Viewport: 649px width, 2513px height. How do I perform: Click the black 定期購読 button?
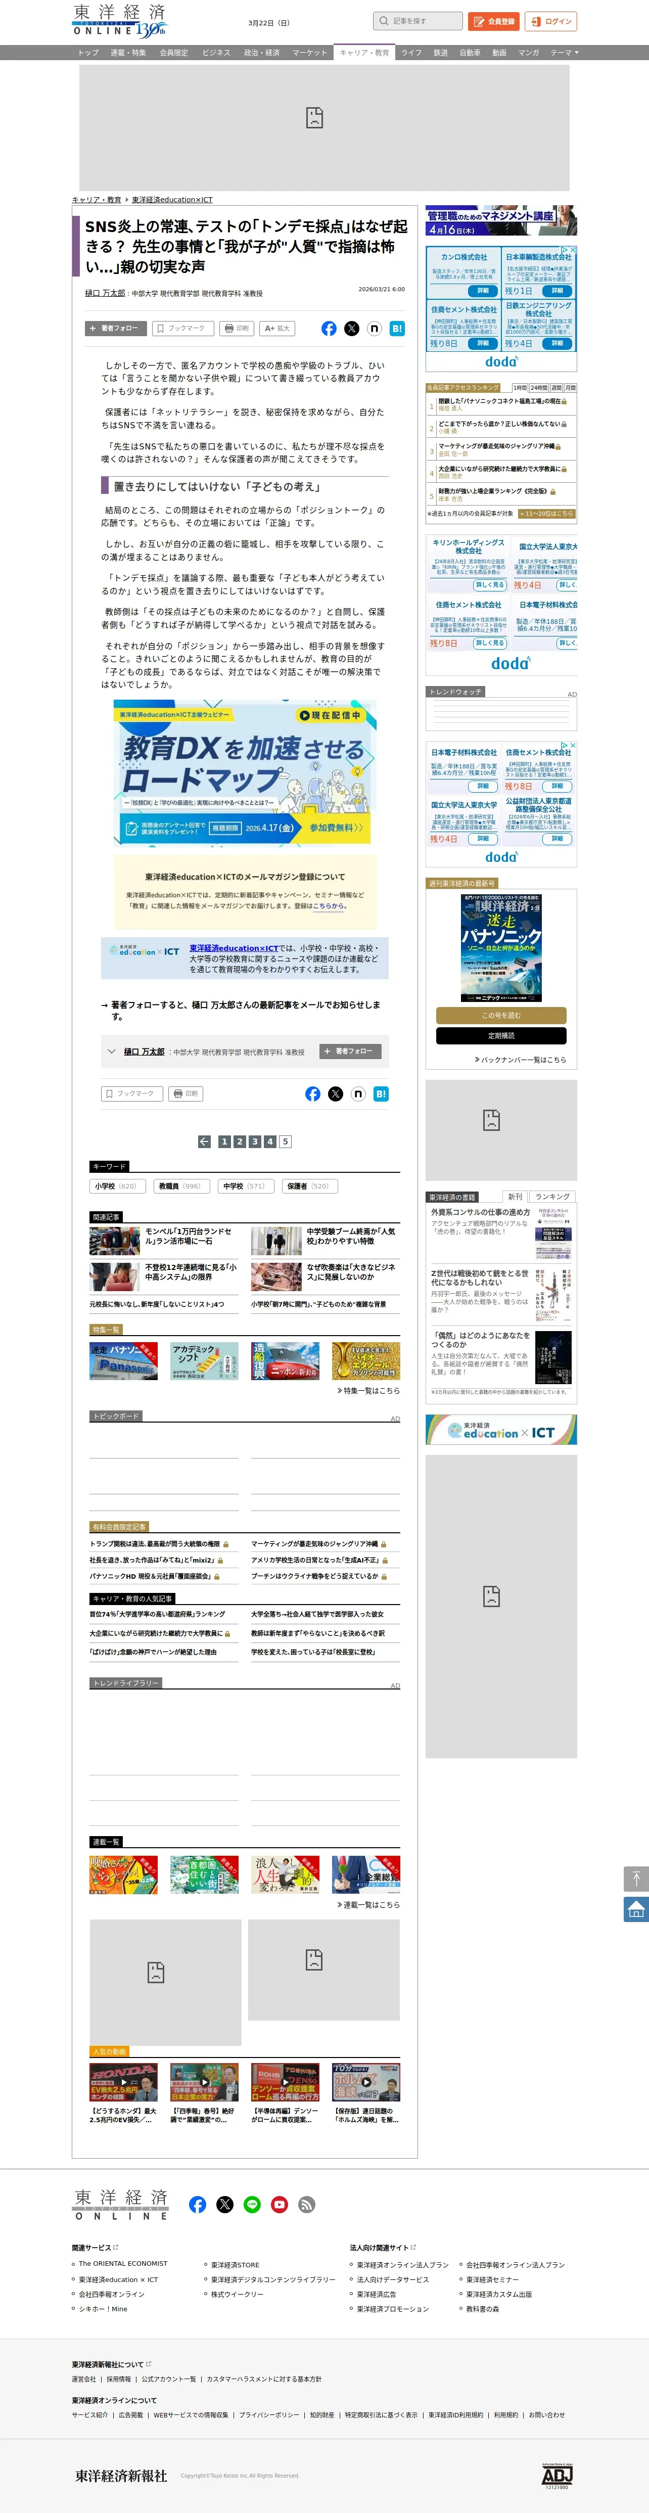point(501,1036)
